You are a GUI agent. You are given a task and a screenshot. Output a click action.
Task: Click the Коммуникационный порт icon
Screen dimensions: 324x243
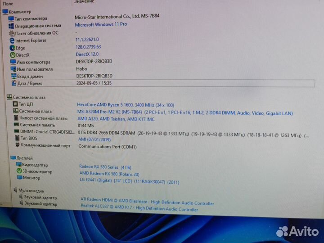click(x=18, y=145)
